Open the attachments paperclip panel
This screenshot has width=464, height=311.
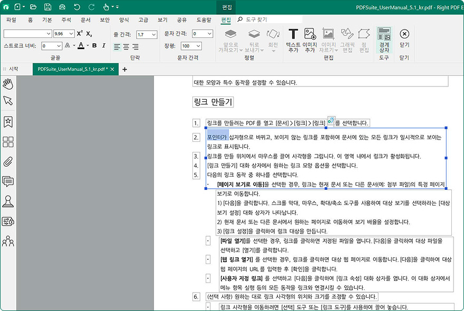8,162
